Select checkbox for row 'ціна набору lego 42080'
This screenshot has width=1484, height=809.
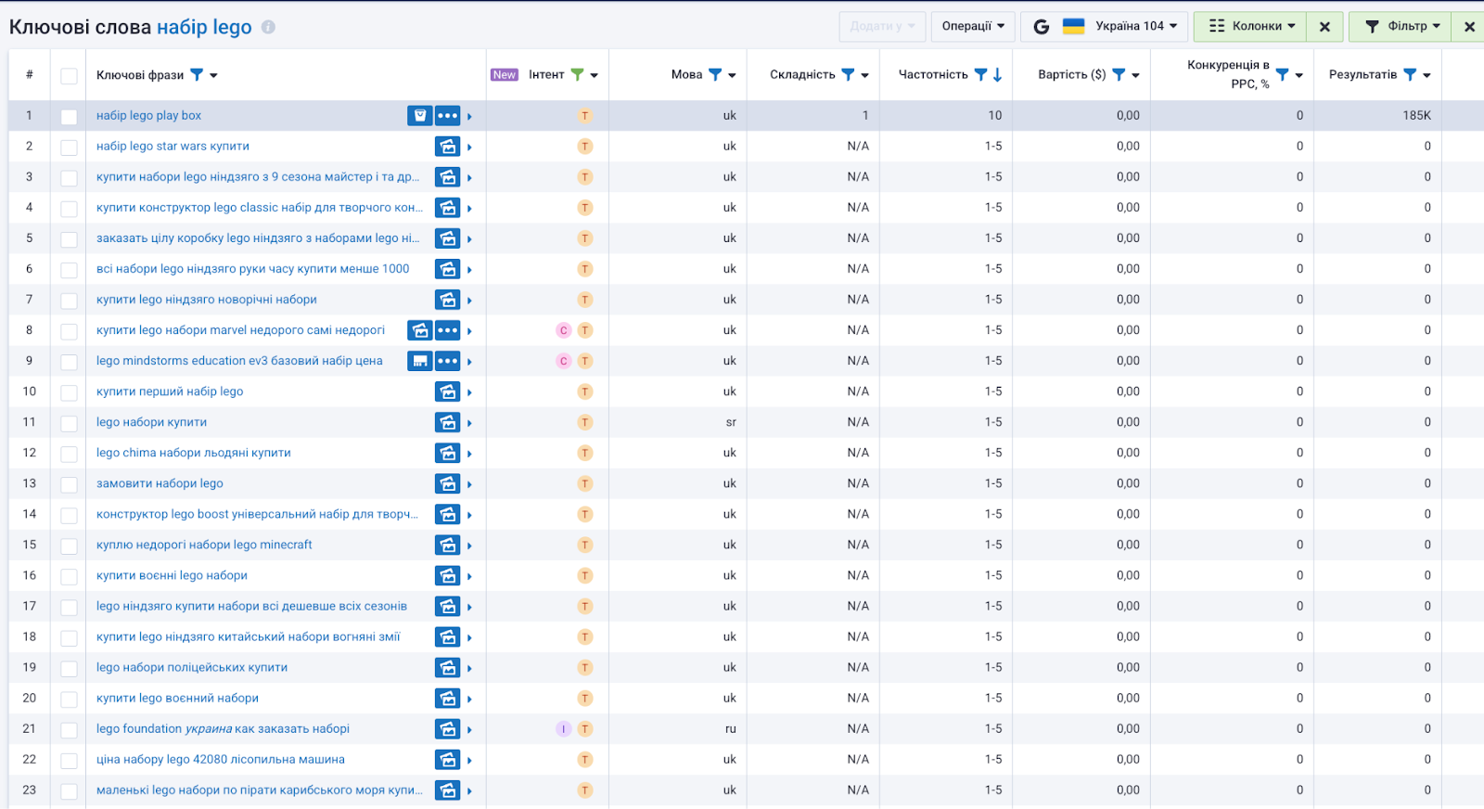click(69, 761)
